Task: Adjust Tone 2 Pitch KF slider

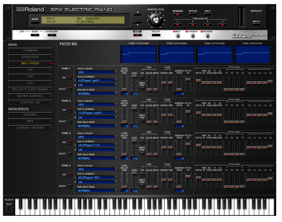Action: tap(188, 111)
